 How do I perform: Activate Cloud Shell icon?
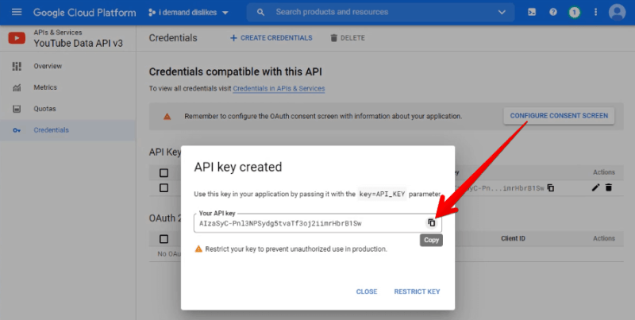pyautogui.click(x=532, y=12)
